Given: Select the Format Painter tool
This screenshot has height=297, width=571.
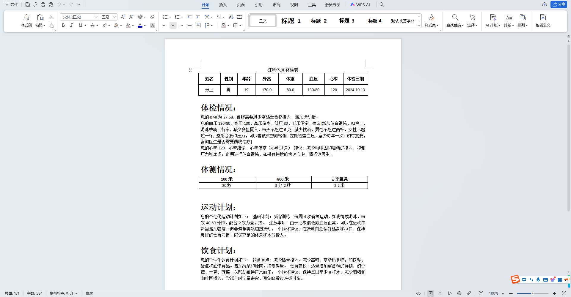Looking at the screenshot, I should tap(26, 20).
